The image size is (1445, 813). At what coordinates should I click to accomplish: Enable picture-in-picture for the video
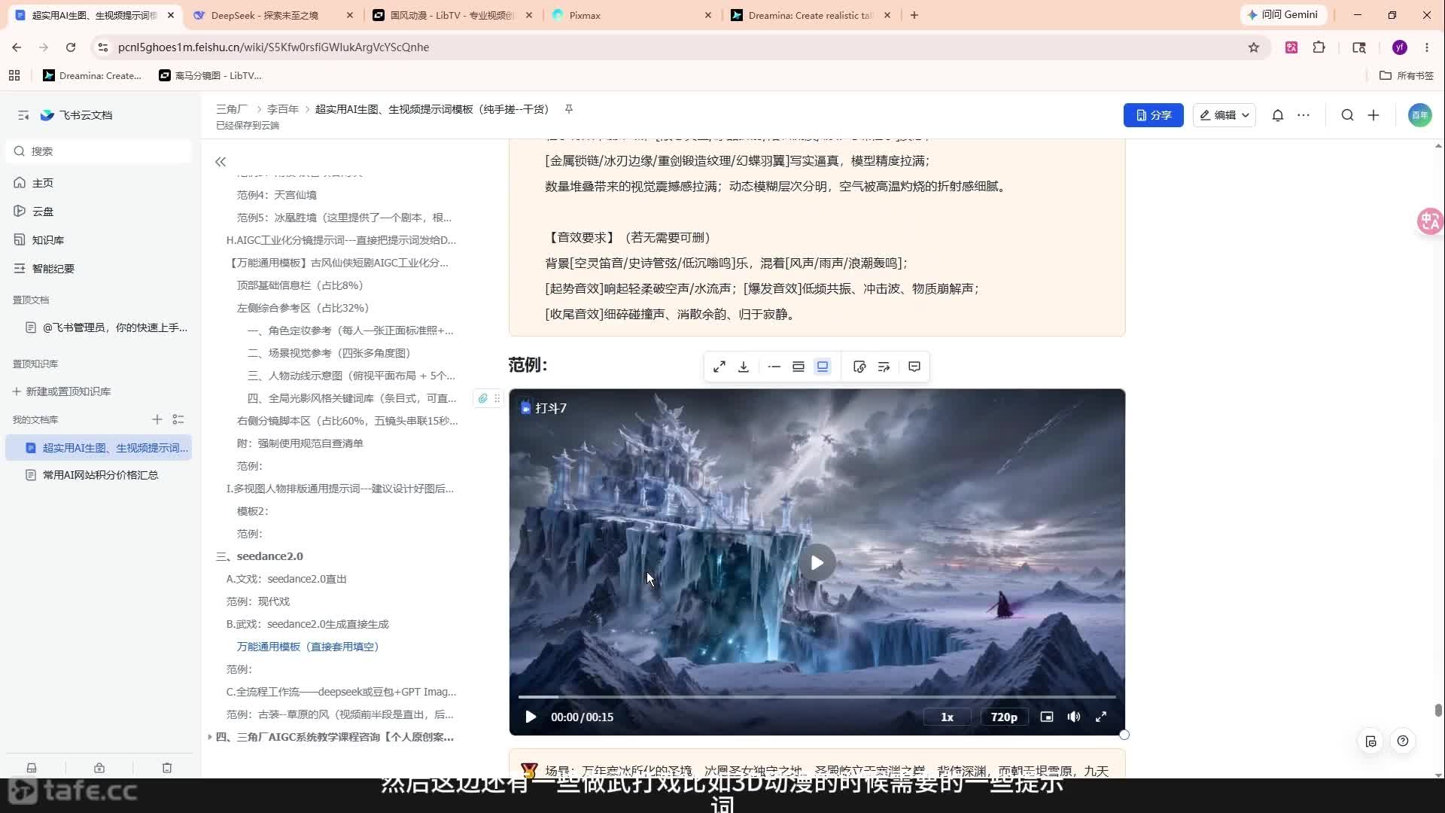pos(1047,717)
